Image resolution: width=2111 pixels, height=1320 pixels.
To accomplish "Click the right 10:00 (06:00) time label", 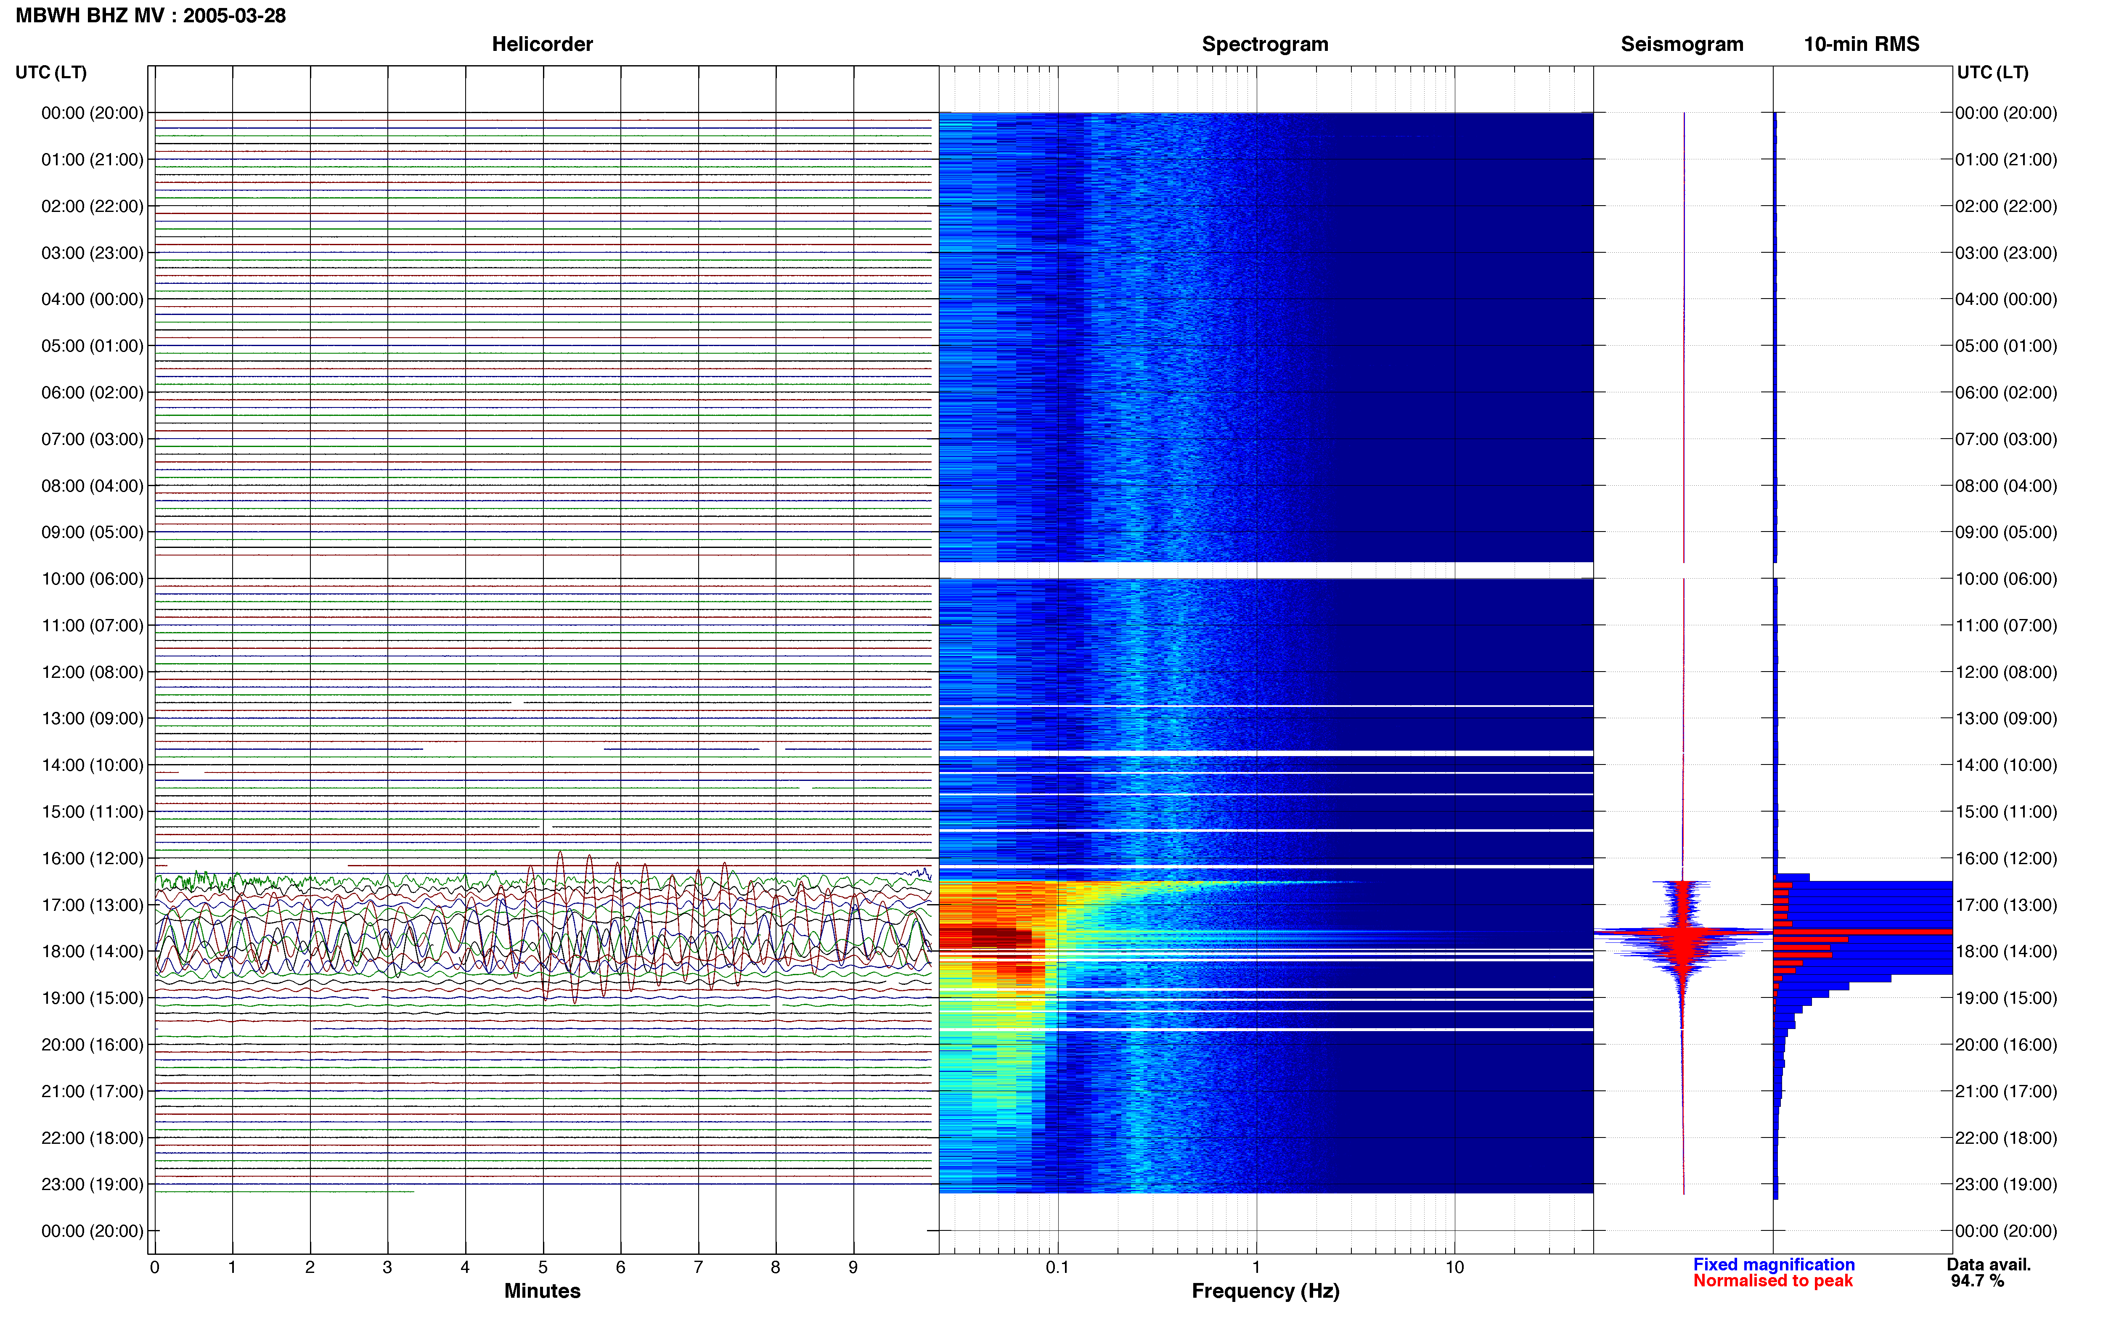I will tap(2006, 579).
